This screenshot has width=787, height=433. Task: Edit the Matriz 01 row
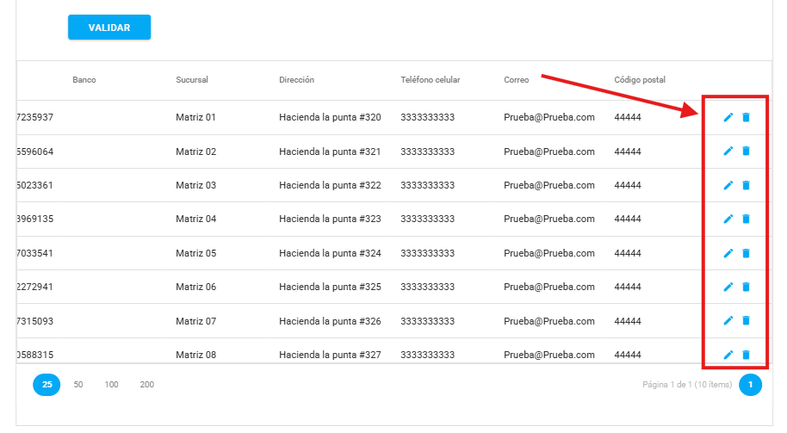coord(728,117)
